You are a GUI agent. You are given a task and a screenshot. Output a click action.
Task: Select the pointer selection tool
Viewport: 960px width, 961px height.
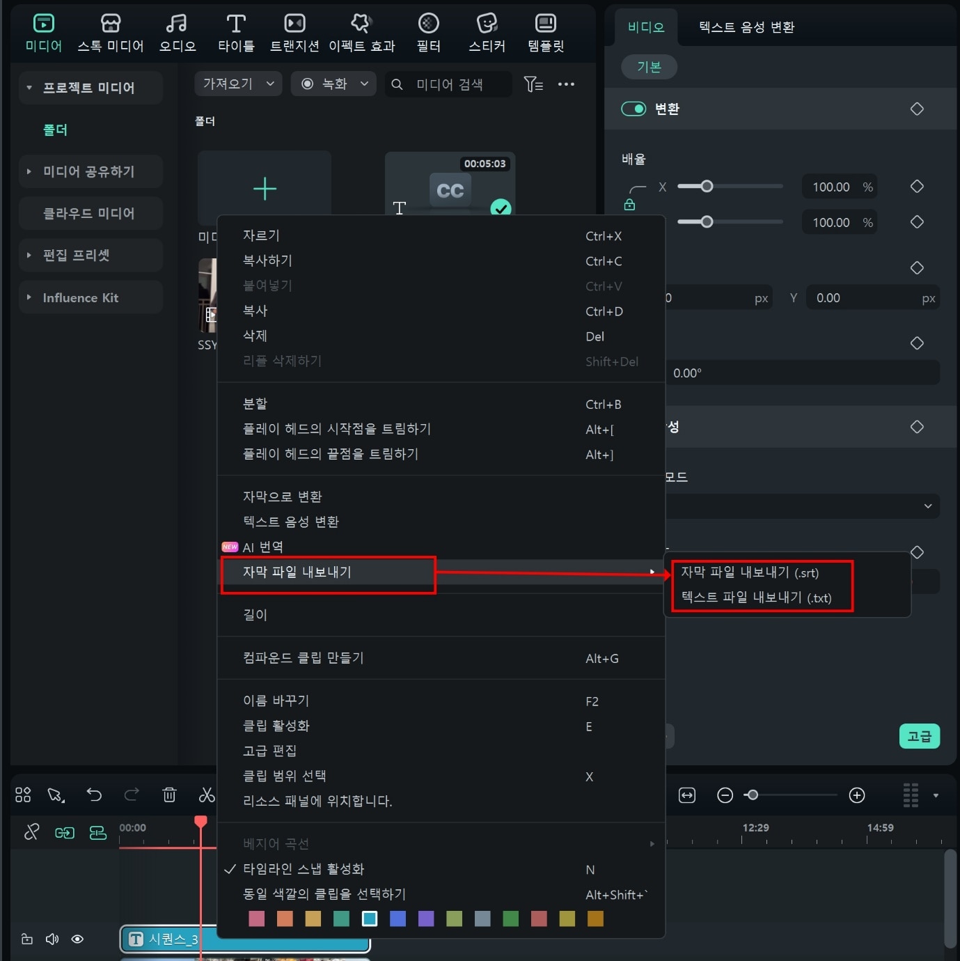tap(56, 795)
